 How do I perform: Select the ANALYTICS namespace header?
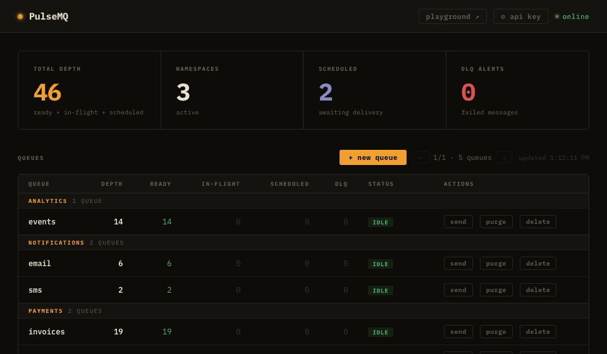[x=303, y=201]
